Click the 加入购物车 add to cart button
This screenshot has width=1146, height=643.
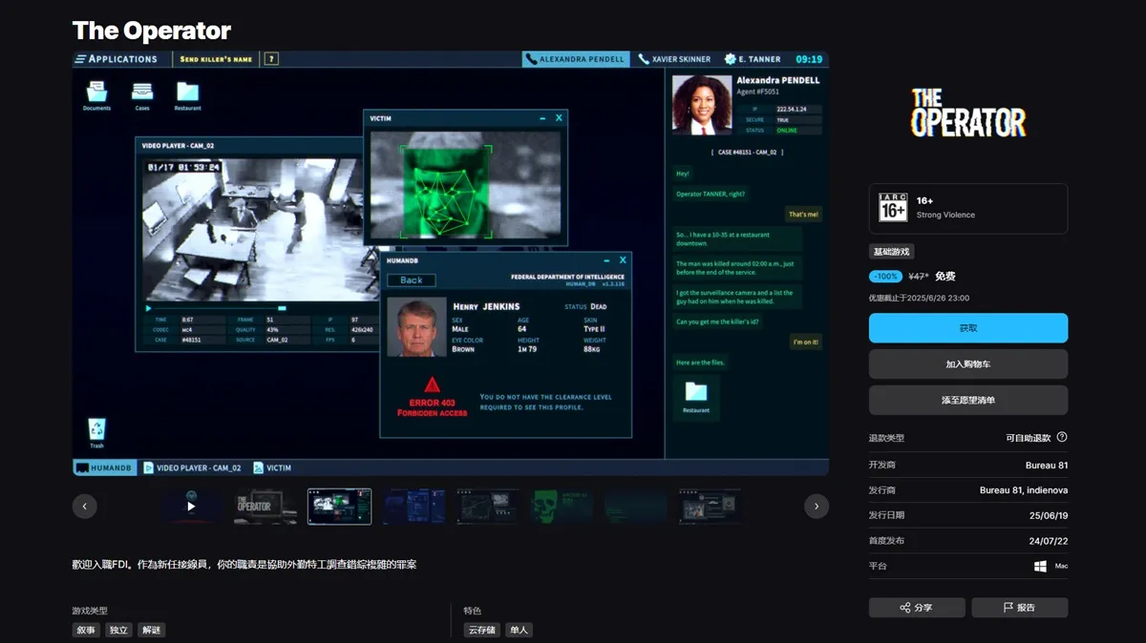click(x=968, y=364)
